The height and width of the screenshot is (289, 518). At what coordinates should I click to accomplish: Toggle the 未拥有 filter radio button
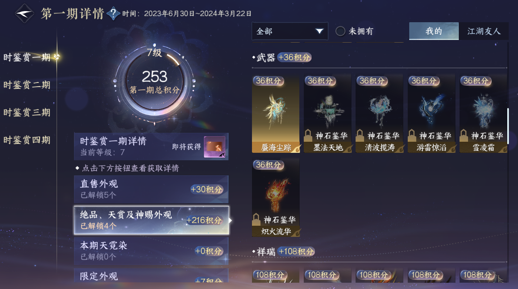pyautogui.click(x=340, y=31)
